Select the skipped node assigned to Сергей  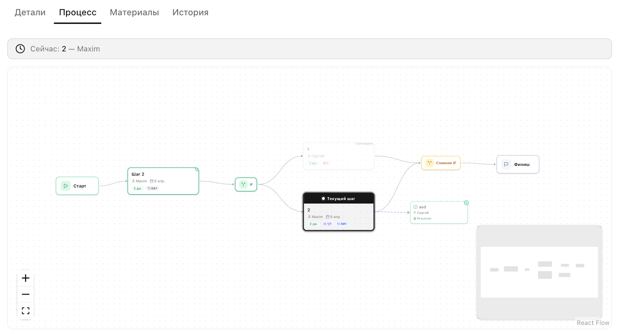tap(338, 156)
